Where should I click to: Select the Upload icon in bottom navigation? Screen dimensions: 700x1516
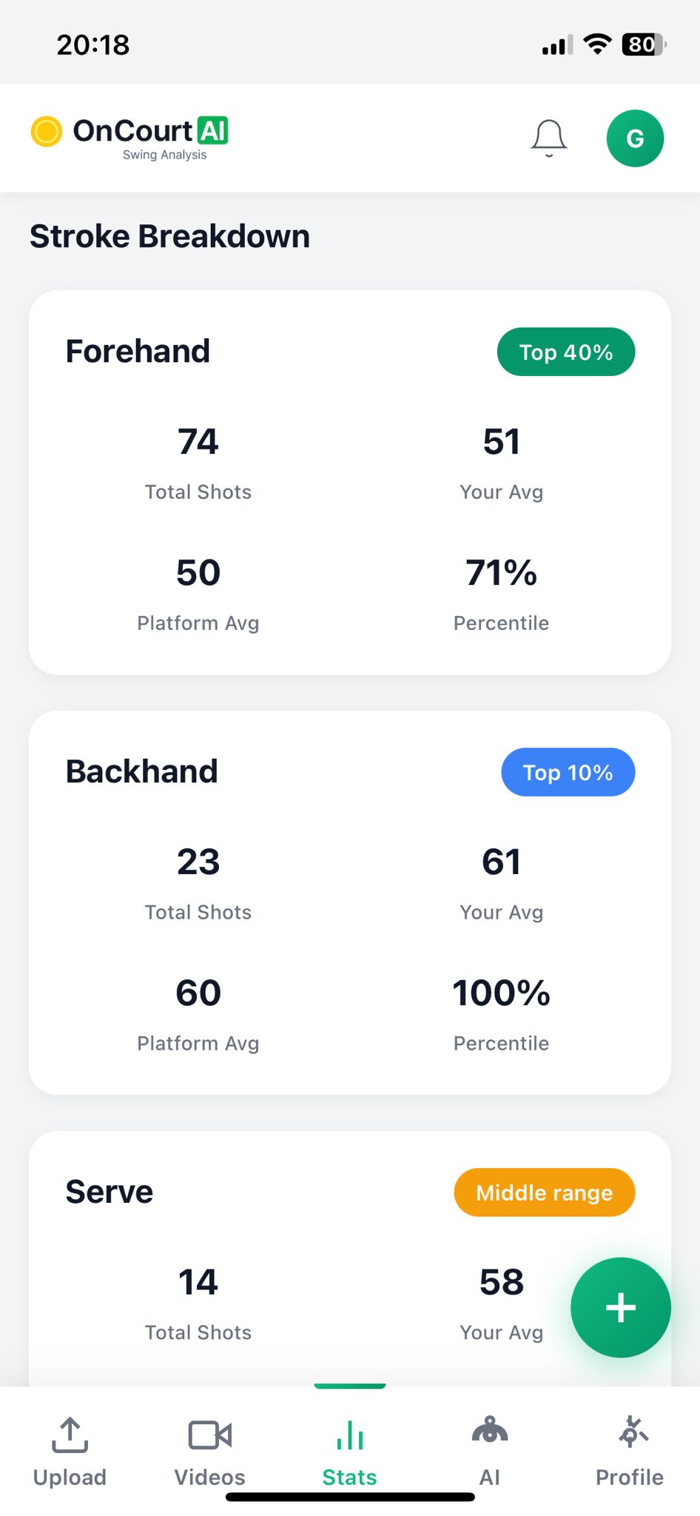click(x=70, y=1435)
